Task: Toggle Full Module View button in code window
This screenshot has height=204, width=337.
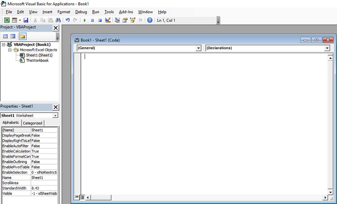Action: click(x=82, y=197)
